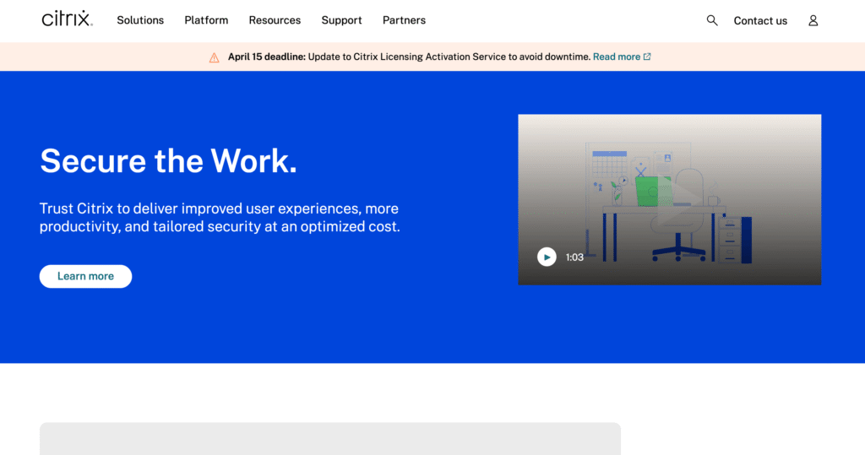Click the April 15 deadline notice text
Screen dimensions: 865x455
point(409,57)
